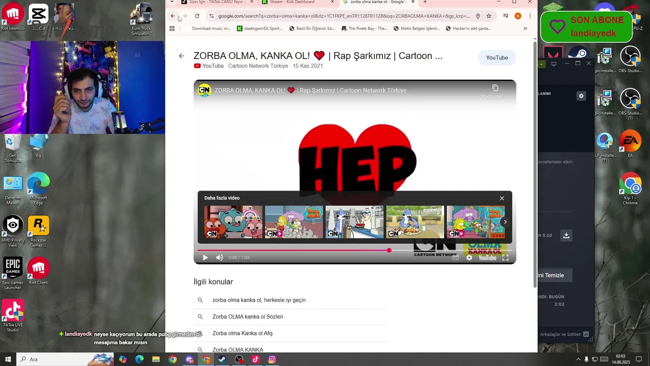Open the Steam Big Picture monitor icon
The height and width of the screenshot is (366, 650).
pos(554,64)
